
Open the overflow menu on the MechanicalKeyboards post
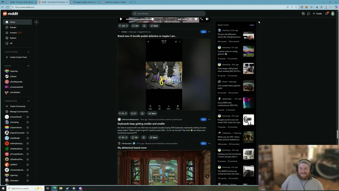point(209,119)
